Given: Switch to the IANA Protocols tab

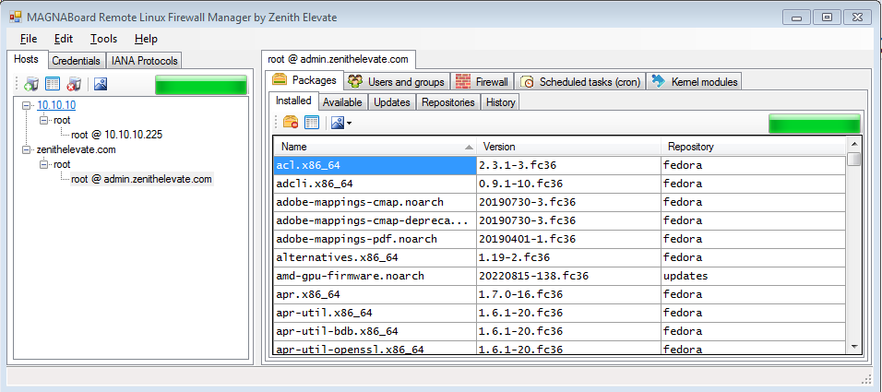Looking at the screenshot, I should tap(145, 61).
